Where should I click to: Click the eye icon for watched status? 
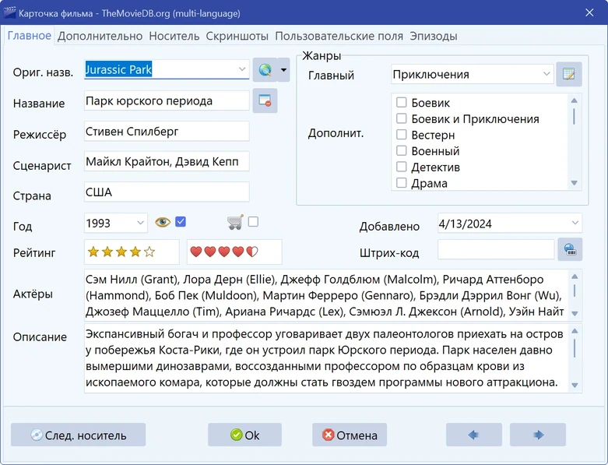(x=163, y=222)
